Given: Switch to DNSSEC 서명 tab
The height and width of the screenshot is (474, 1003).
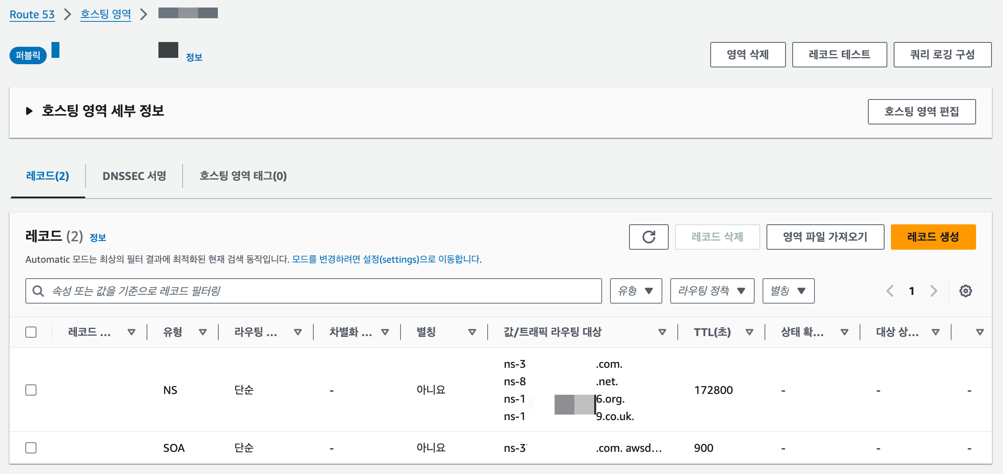Looking at the screenshot, I should tap(134, 176).
